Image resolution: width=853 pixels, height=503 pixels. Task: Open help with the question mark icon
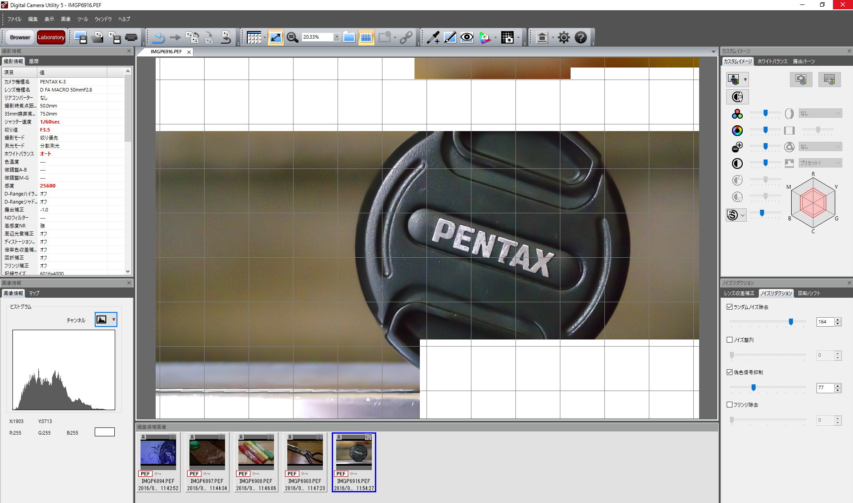click(x=581, y=38)
